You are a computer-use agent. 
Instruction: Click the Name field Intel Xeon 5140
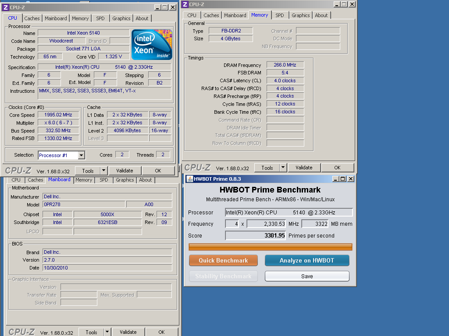click(x=83, y=33)
